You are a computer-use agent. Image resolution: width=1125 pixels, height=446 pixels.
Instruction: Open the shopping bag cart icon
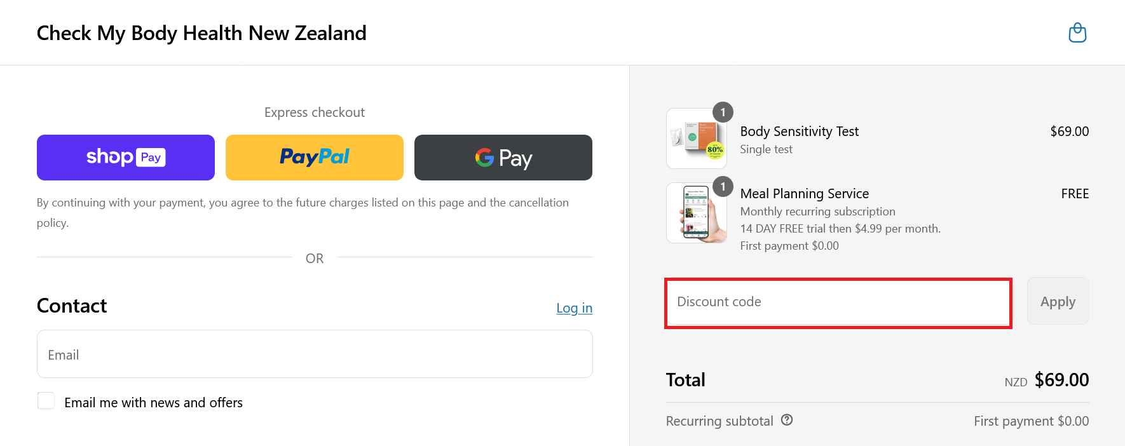point(1077,32)
